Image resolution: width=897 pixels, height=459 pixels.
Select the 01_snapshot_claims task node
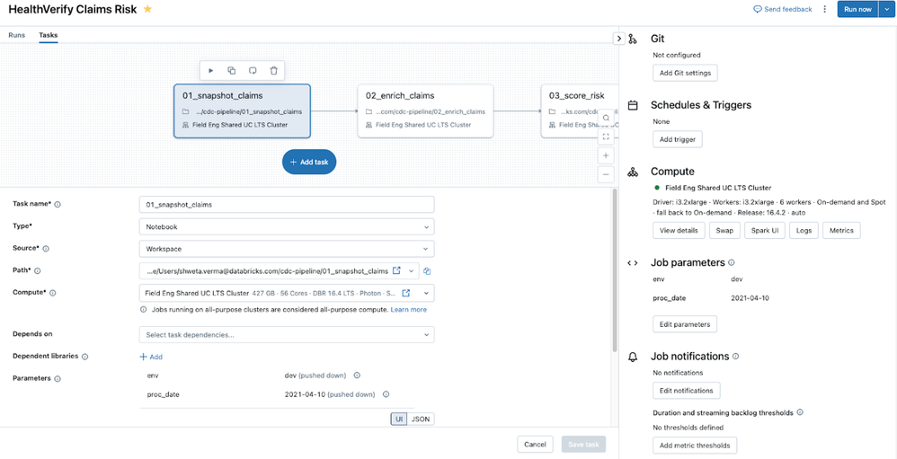[x=242, y=110]
